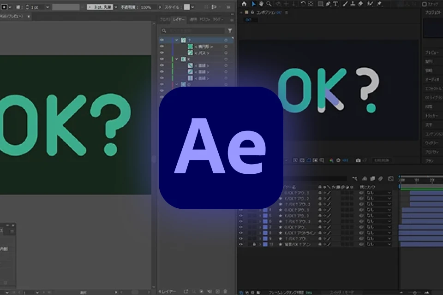
Task: Click the composition mini-flowchart icon in timeline
Action: click(x=355, y=179)
